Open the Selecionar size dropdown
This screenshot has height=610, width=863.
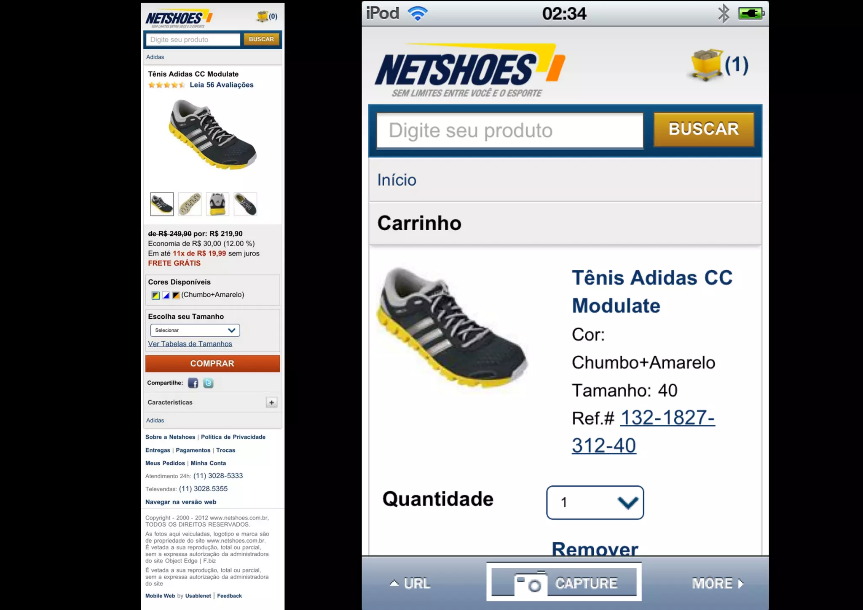tap(195, 330)
